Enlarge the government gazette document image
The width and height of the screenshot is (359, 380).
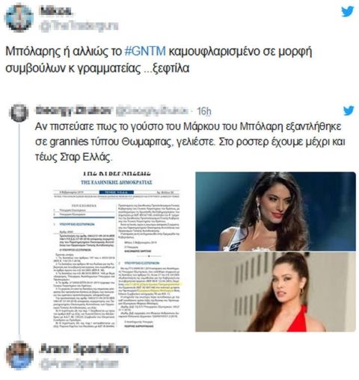[x=117, y=251]
